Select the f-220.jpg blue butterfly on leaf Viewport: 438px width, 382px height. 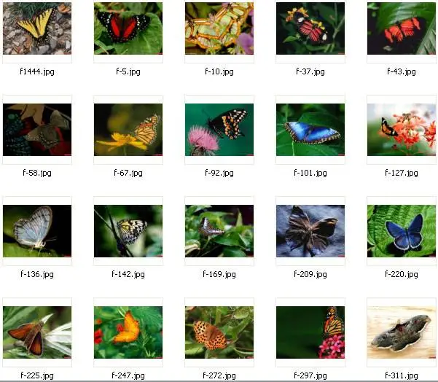click(x=402, y=231)
